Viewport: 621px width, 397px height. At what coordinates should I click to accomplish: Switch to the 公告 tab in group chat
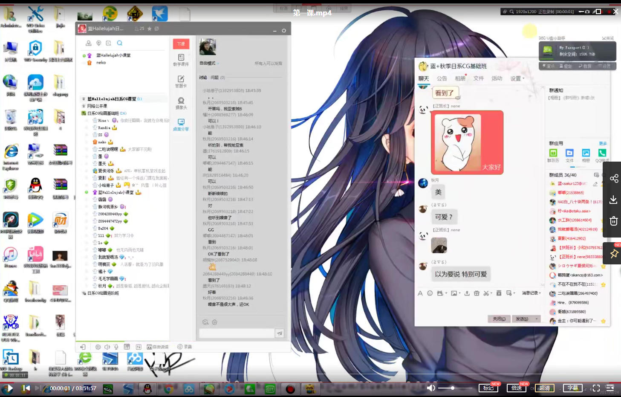click(x=442, y=78)
